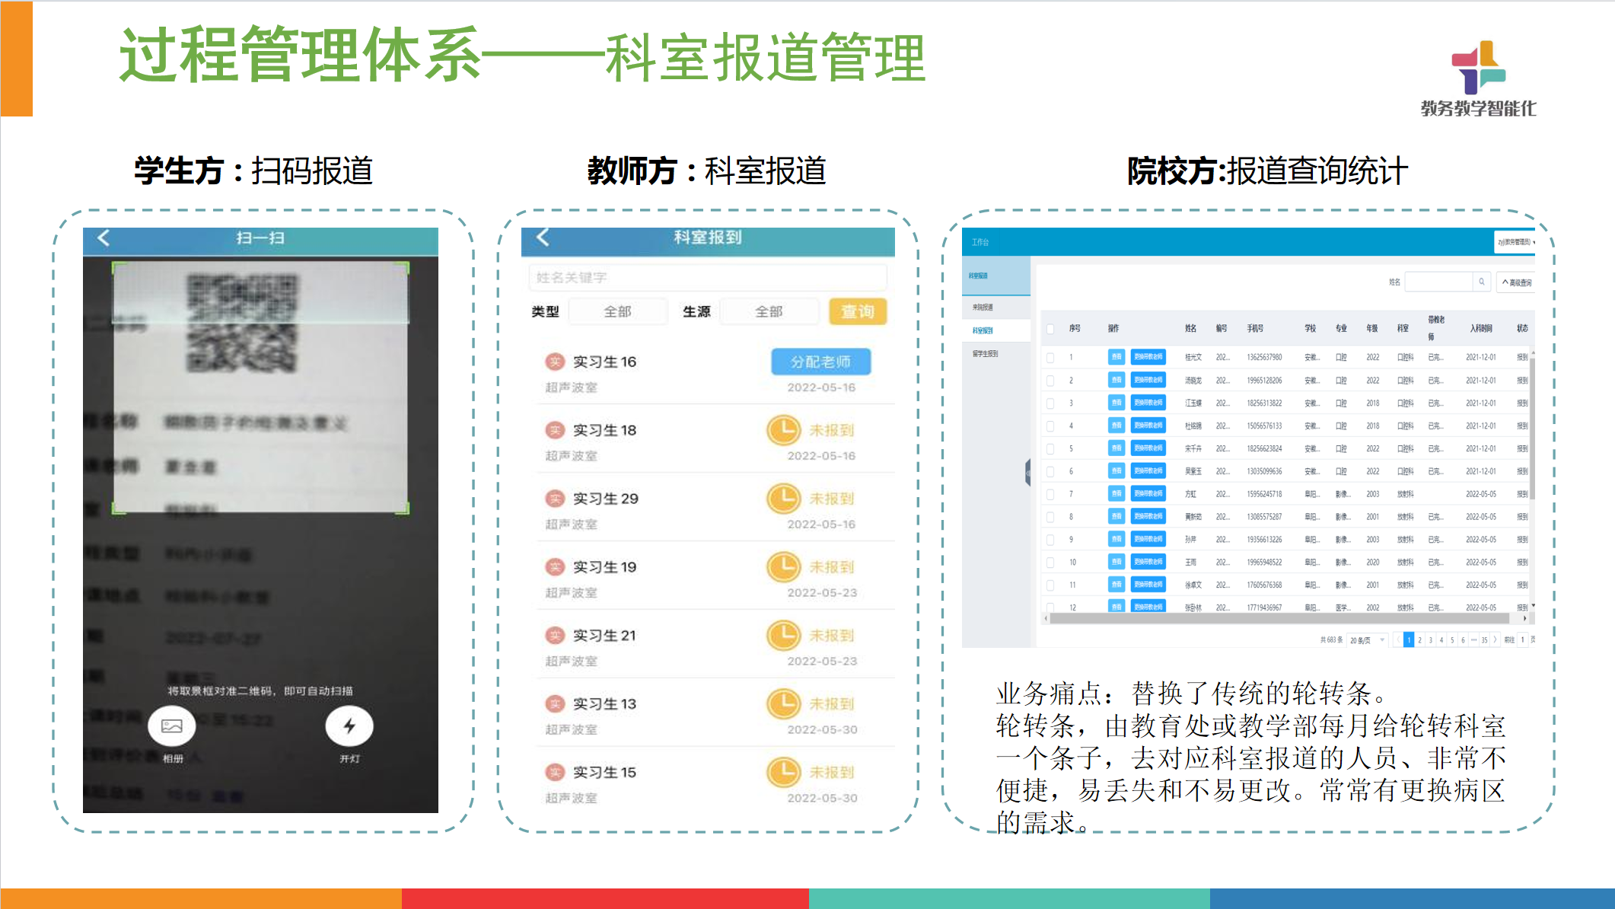
Task: Check the select-all checkbox in table header
Action: [x=1050, y=329]
